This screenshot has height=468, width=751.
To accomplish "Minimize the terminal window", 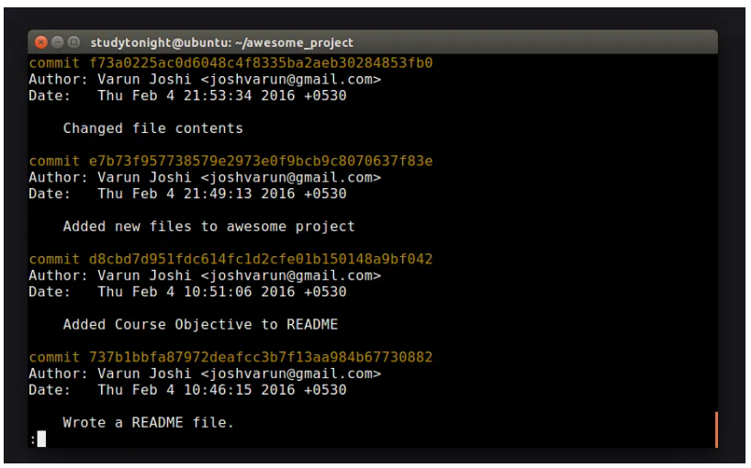I will tap(57, 42).
